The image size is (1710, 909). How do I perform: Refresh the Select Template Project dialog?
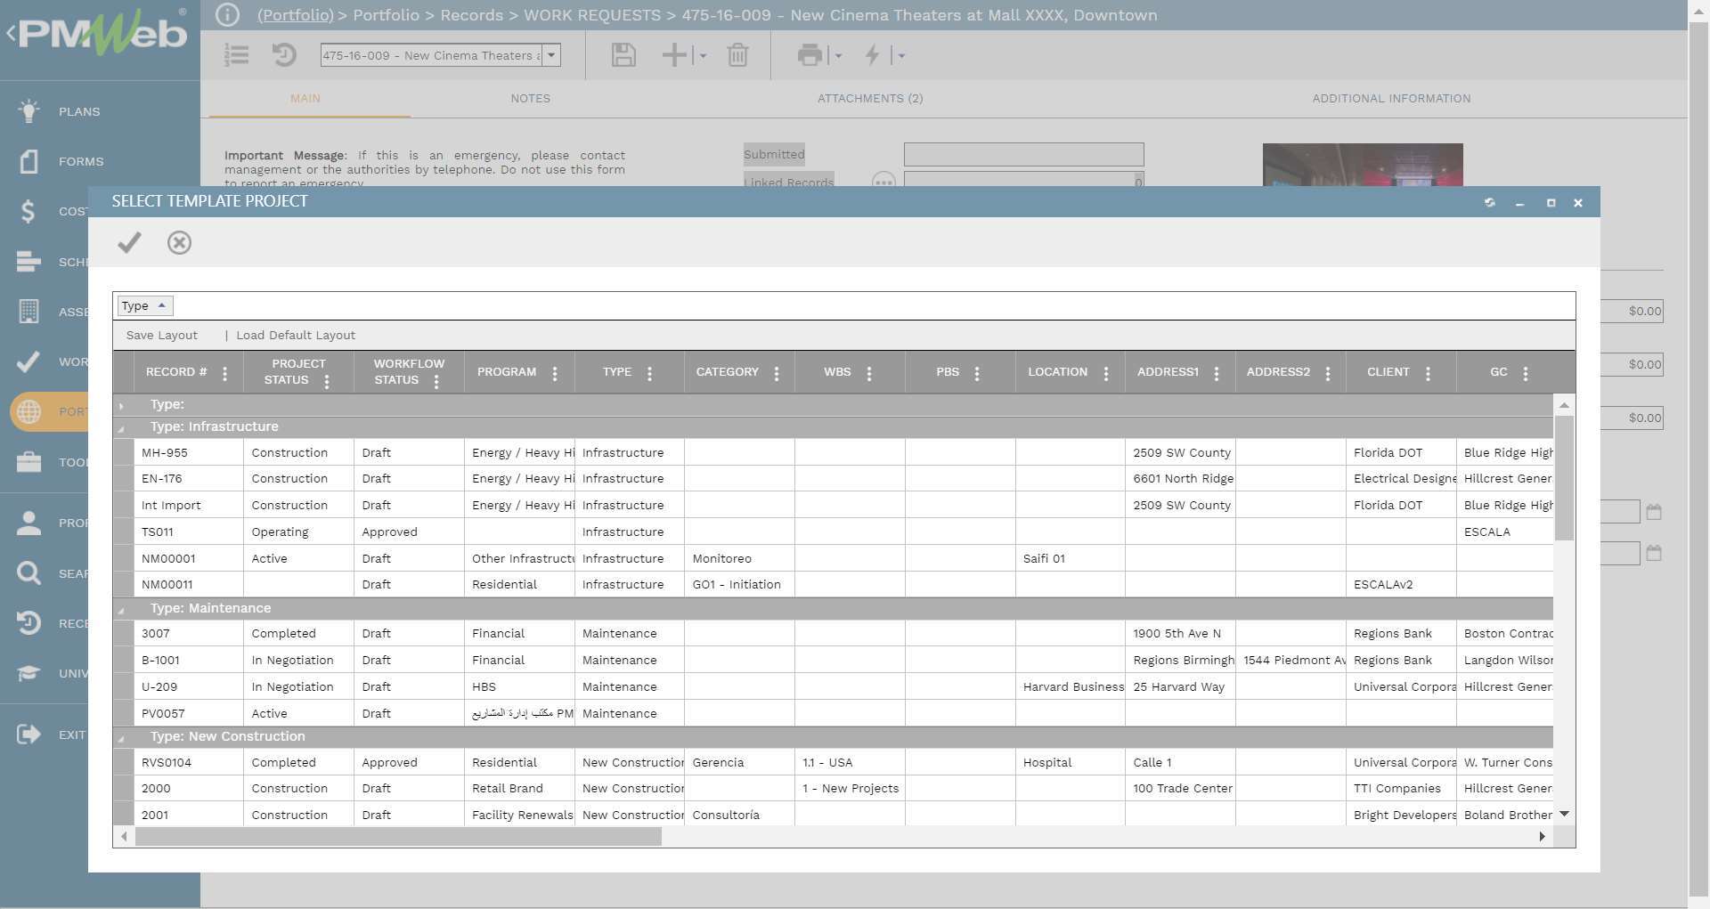click(x=1491, y=202)
